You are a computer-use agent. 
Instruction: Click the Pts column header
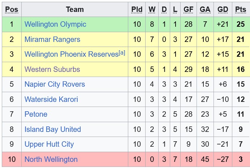pos(241,9)
